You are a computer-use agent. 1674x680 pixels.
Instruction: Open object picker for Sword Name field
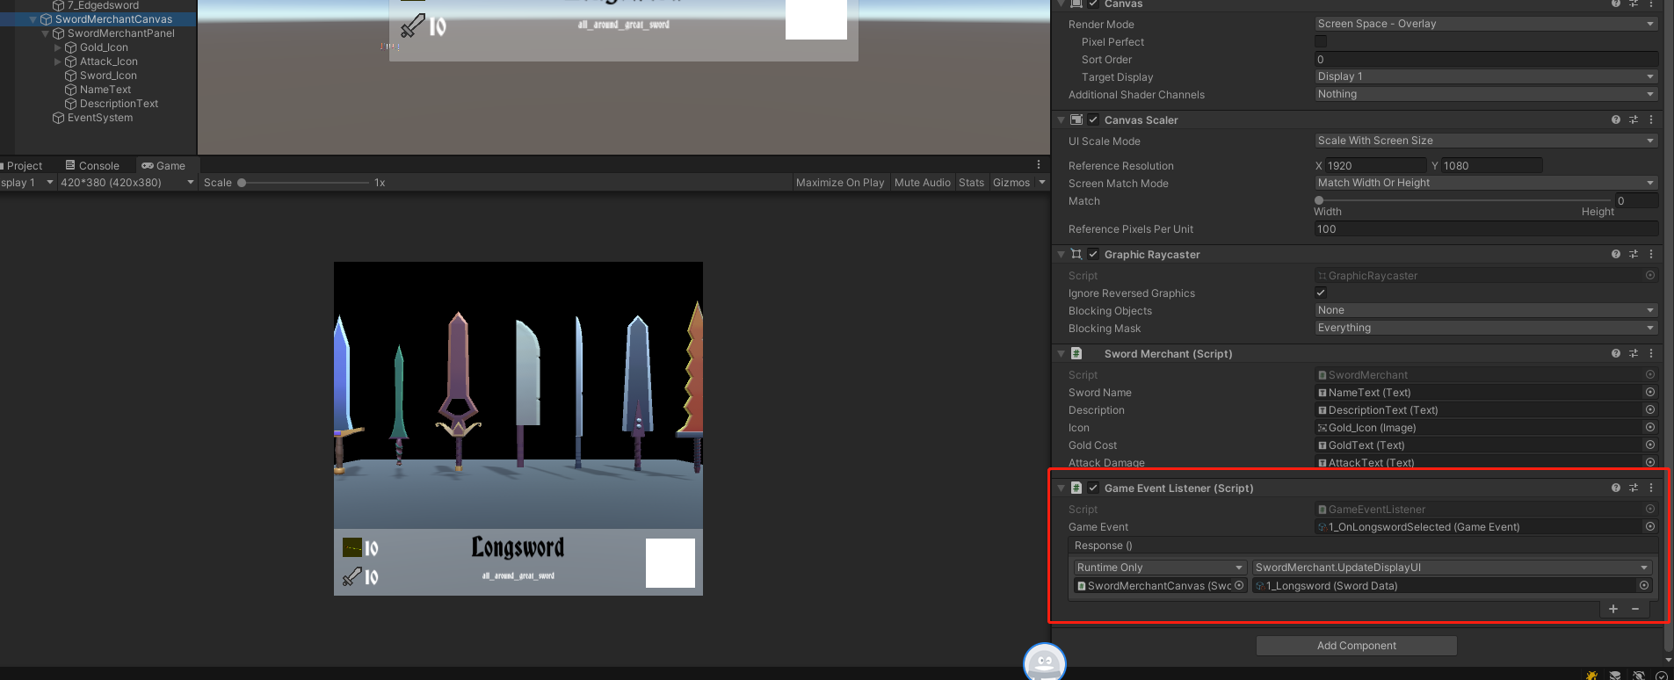(1650, 392)
